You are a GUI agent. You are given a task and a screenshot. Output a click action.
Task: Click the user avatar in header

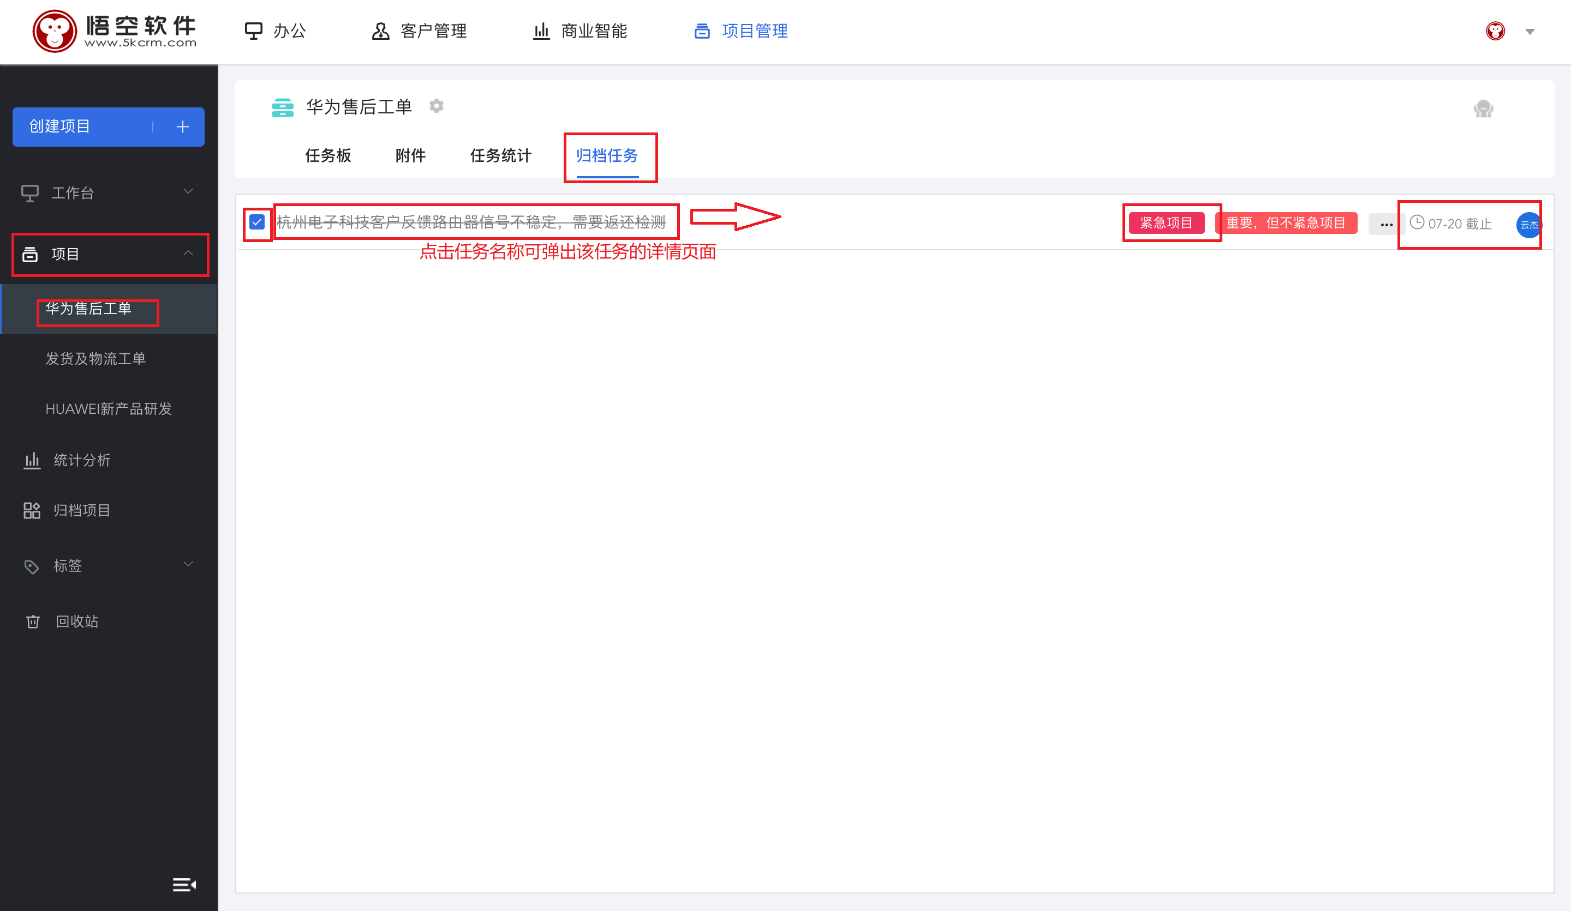1495,31
